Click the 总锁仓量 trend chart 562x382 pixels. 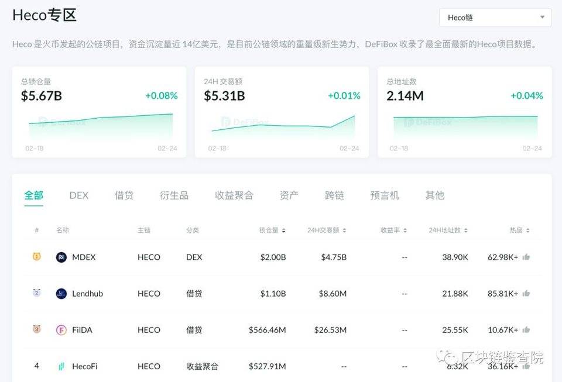click(101, 127)
